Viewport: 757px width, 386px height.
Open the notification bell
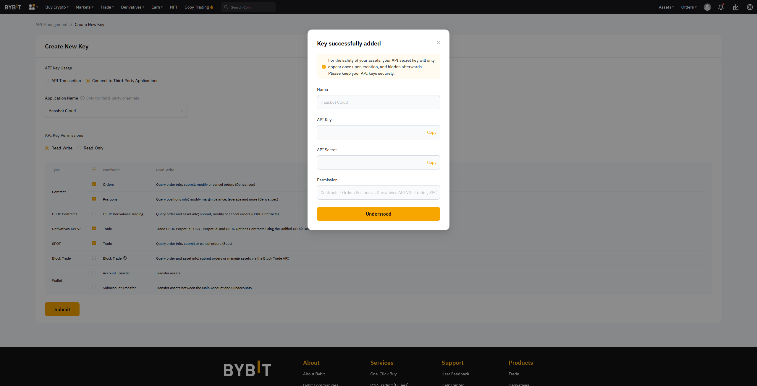[721, 7]
